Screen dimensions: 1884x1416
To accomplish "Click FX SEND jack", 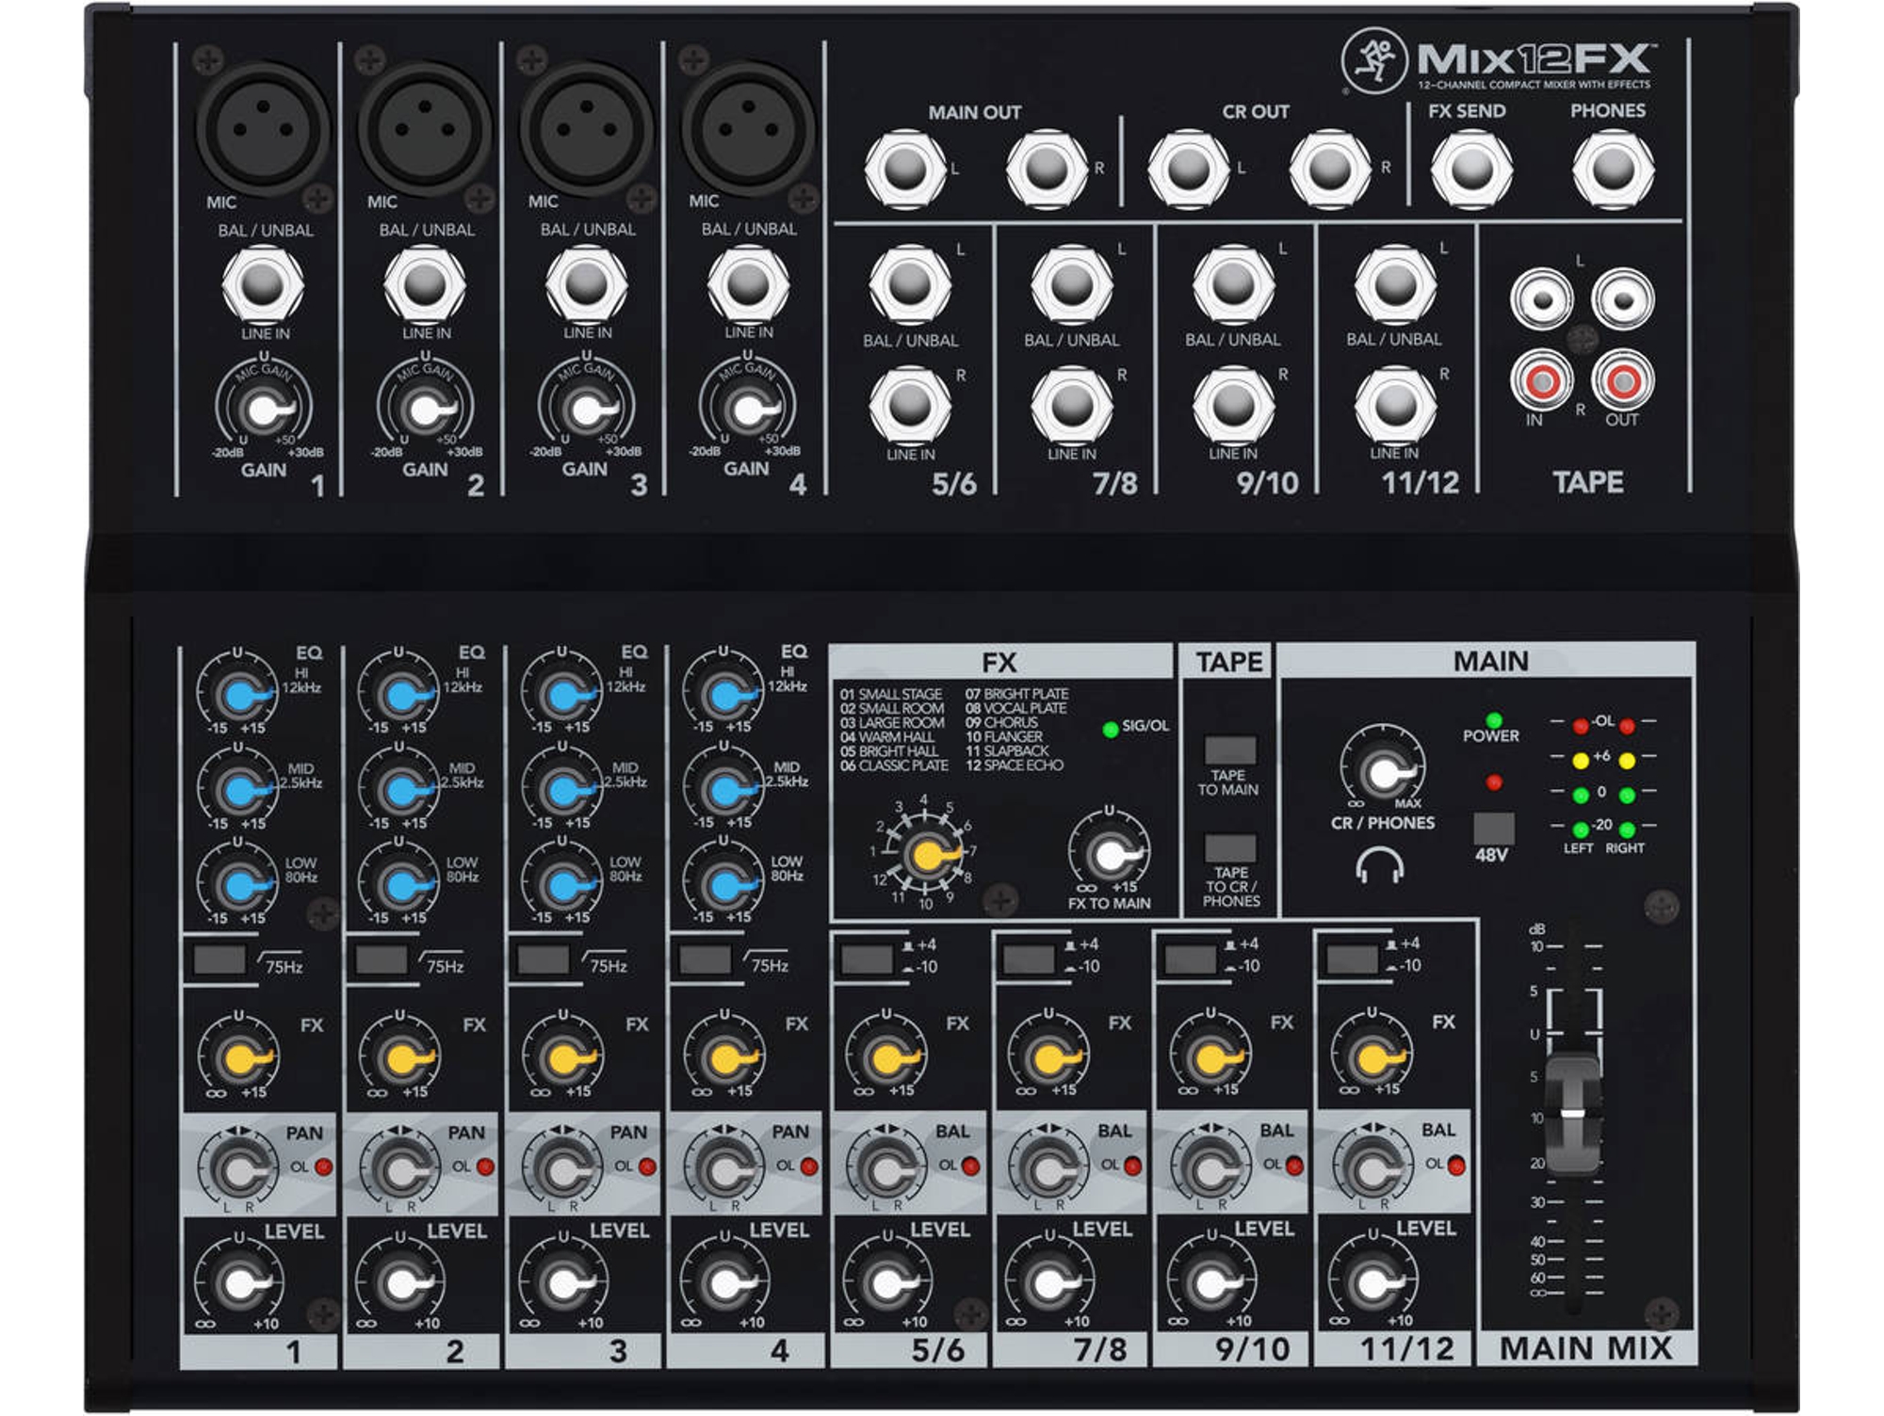I will pos(1471,169).
